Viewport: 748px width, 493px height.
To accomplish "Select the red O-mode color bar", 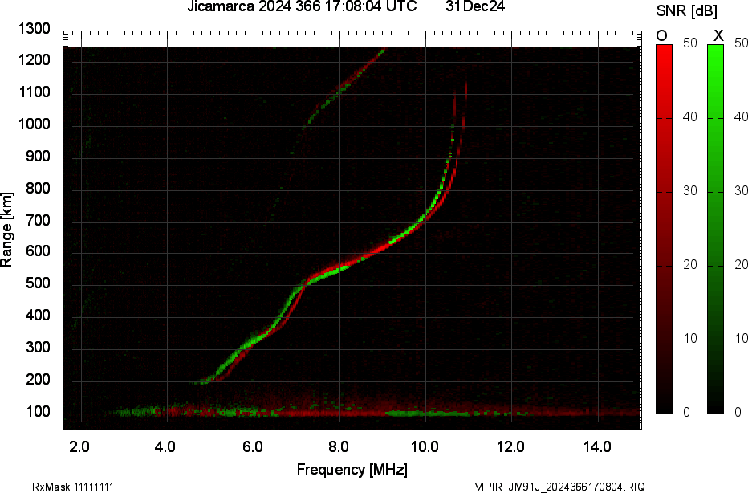I will 664,229.
